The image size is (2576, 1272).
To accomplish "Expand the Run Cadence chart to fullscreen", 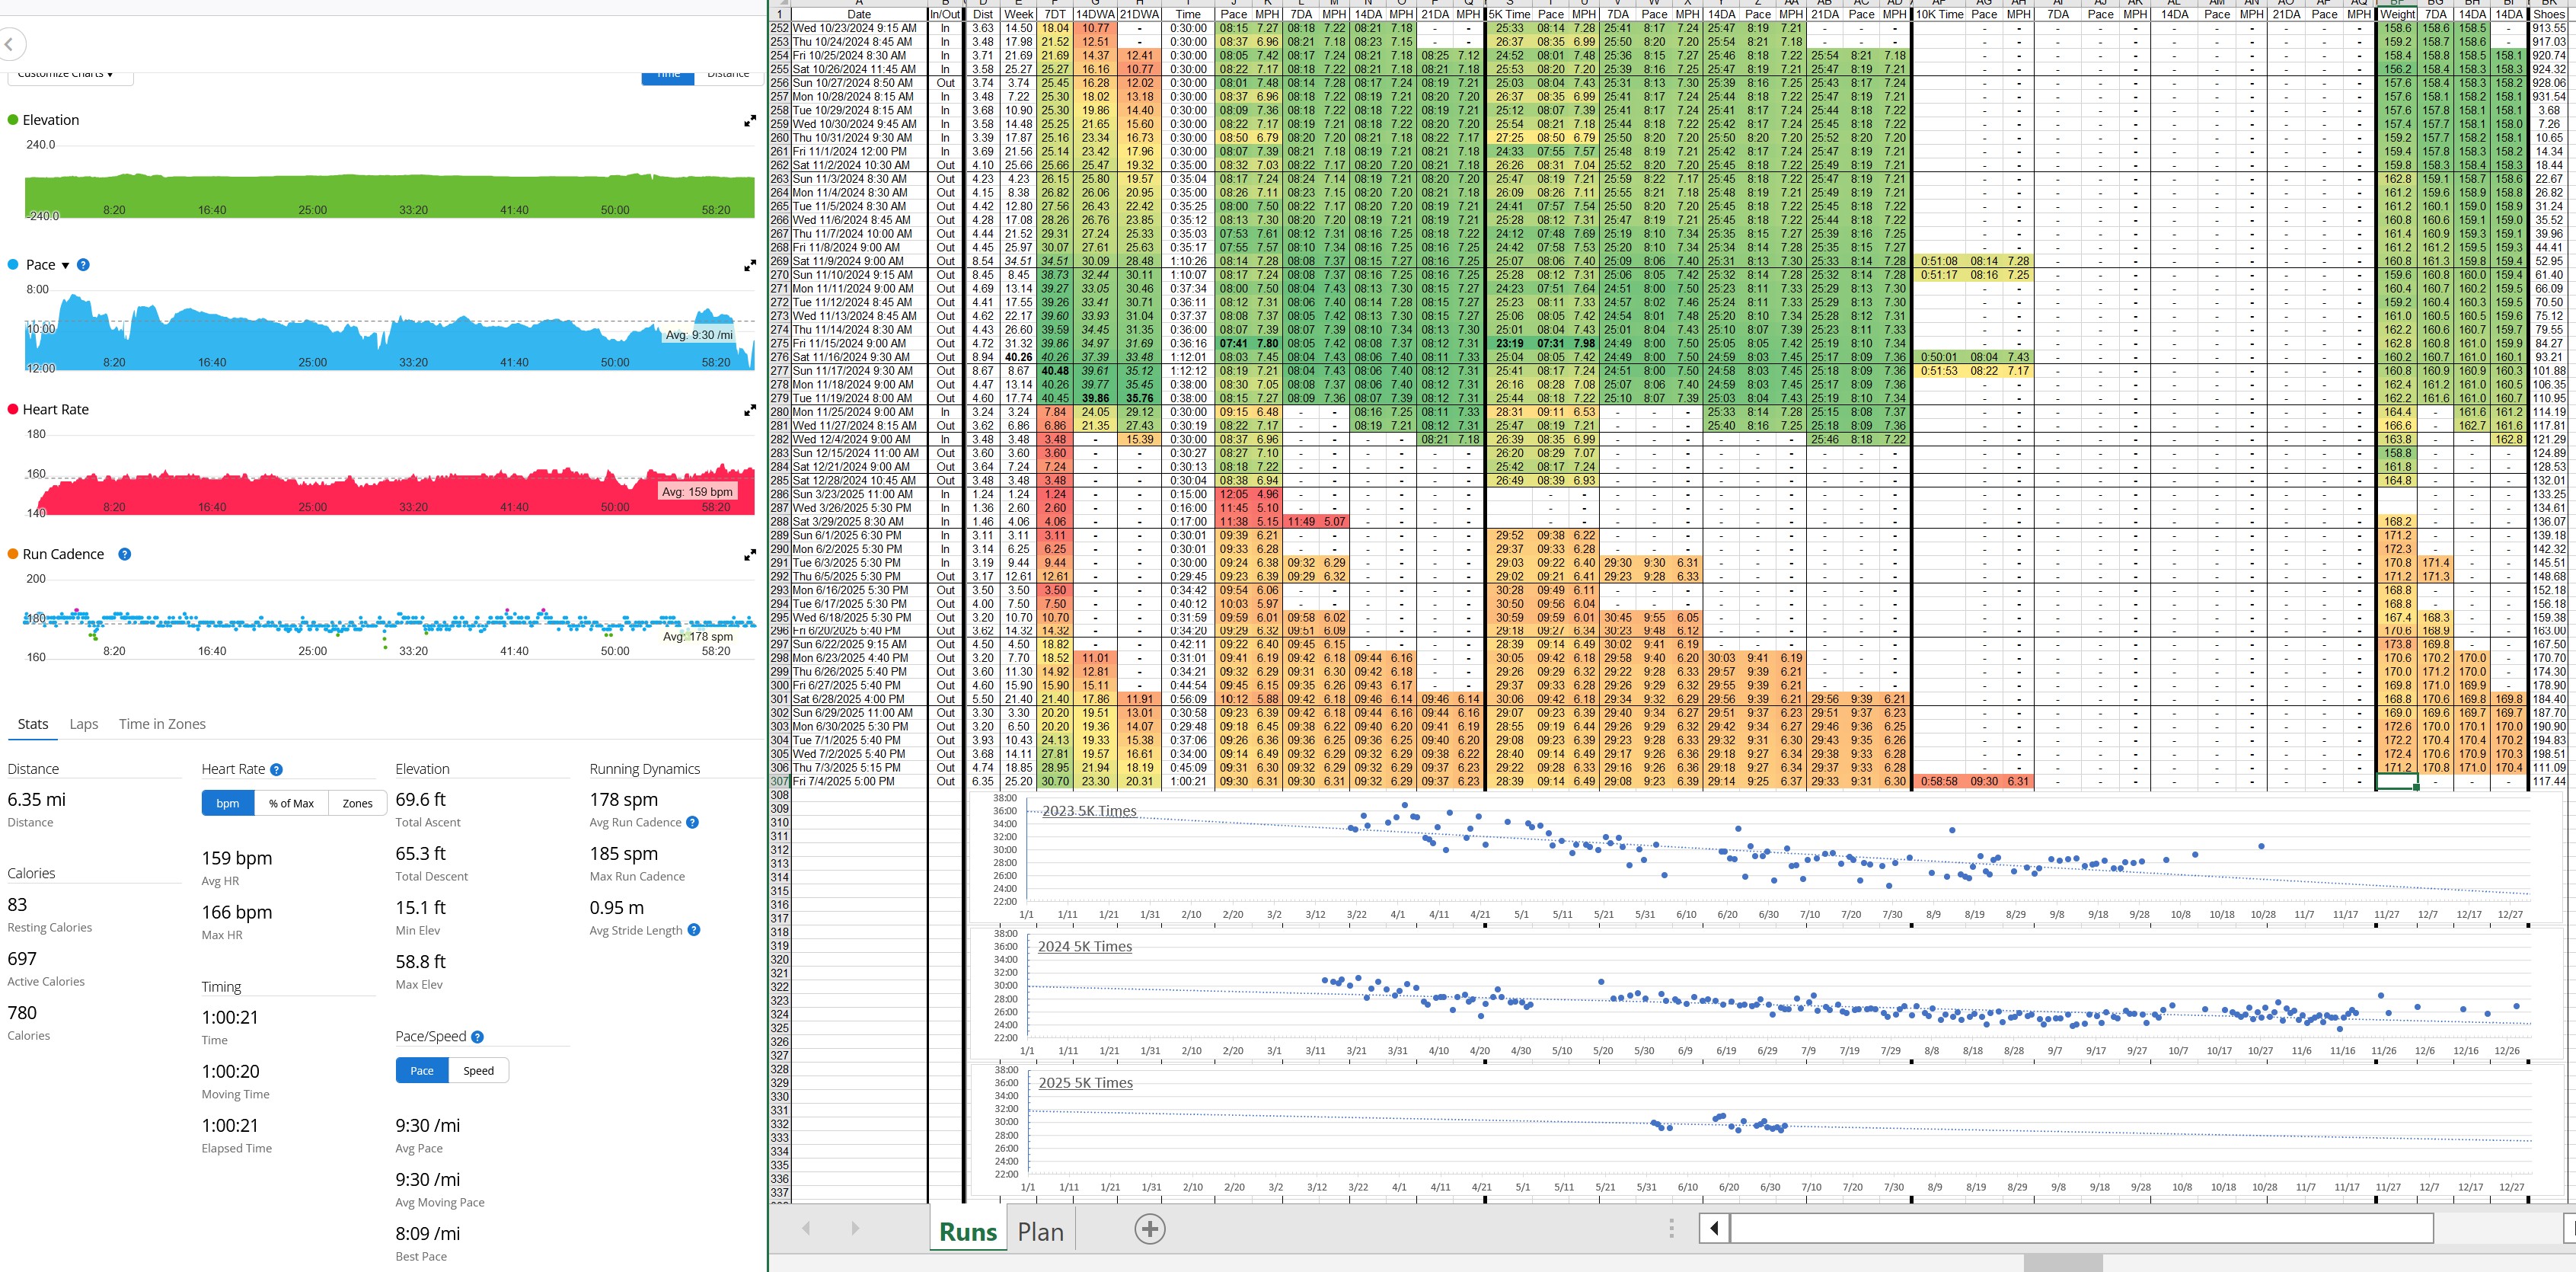I will pos(750,555).
